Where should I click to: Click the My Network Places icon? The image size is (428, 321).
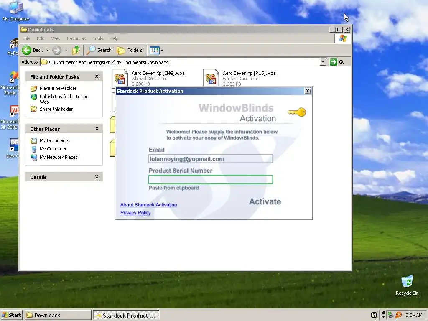pyautogui.click(x=34, y=157)
